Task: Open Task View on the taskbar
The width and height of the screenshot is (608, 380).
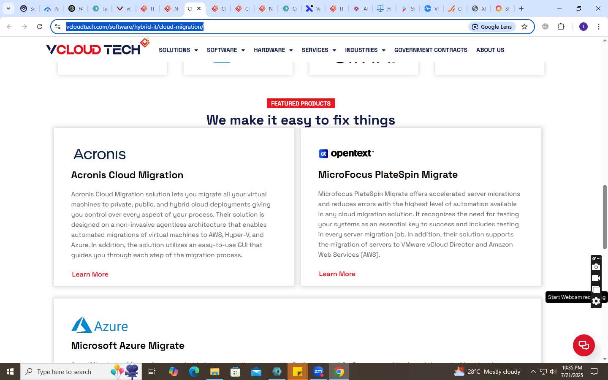Action: click(152, 372)
